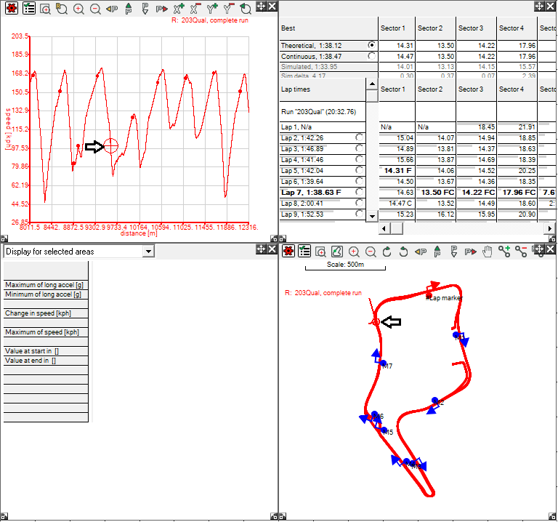The height and width of the screenshot is (522, 558).
Task: Choose Lap 7 radio button
Action: (359, 192)
